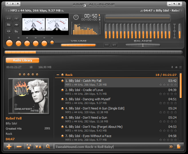The width and height of the screenshot is (188, 154).
Task: Click the Rebel Yell track title
Action: click(14, 118)
